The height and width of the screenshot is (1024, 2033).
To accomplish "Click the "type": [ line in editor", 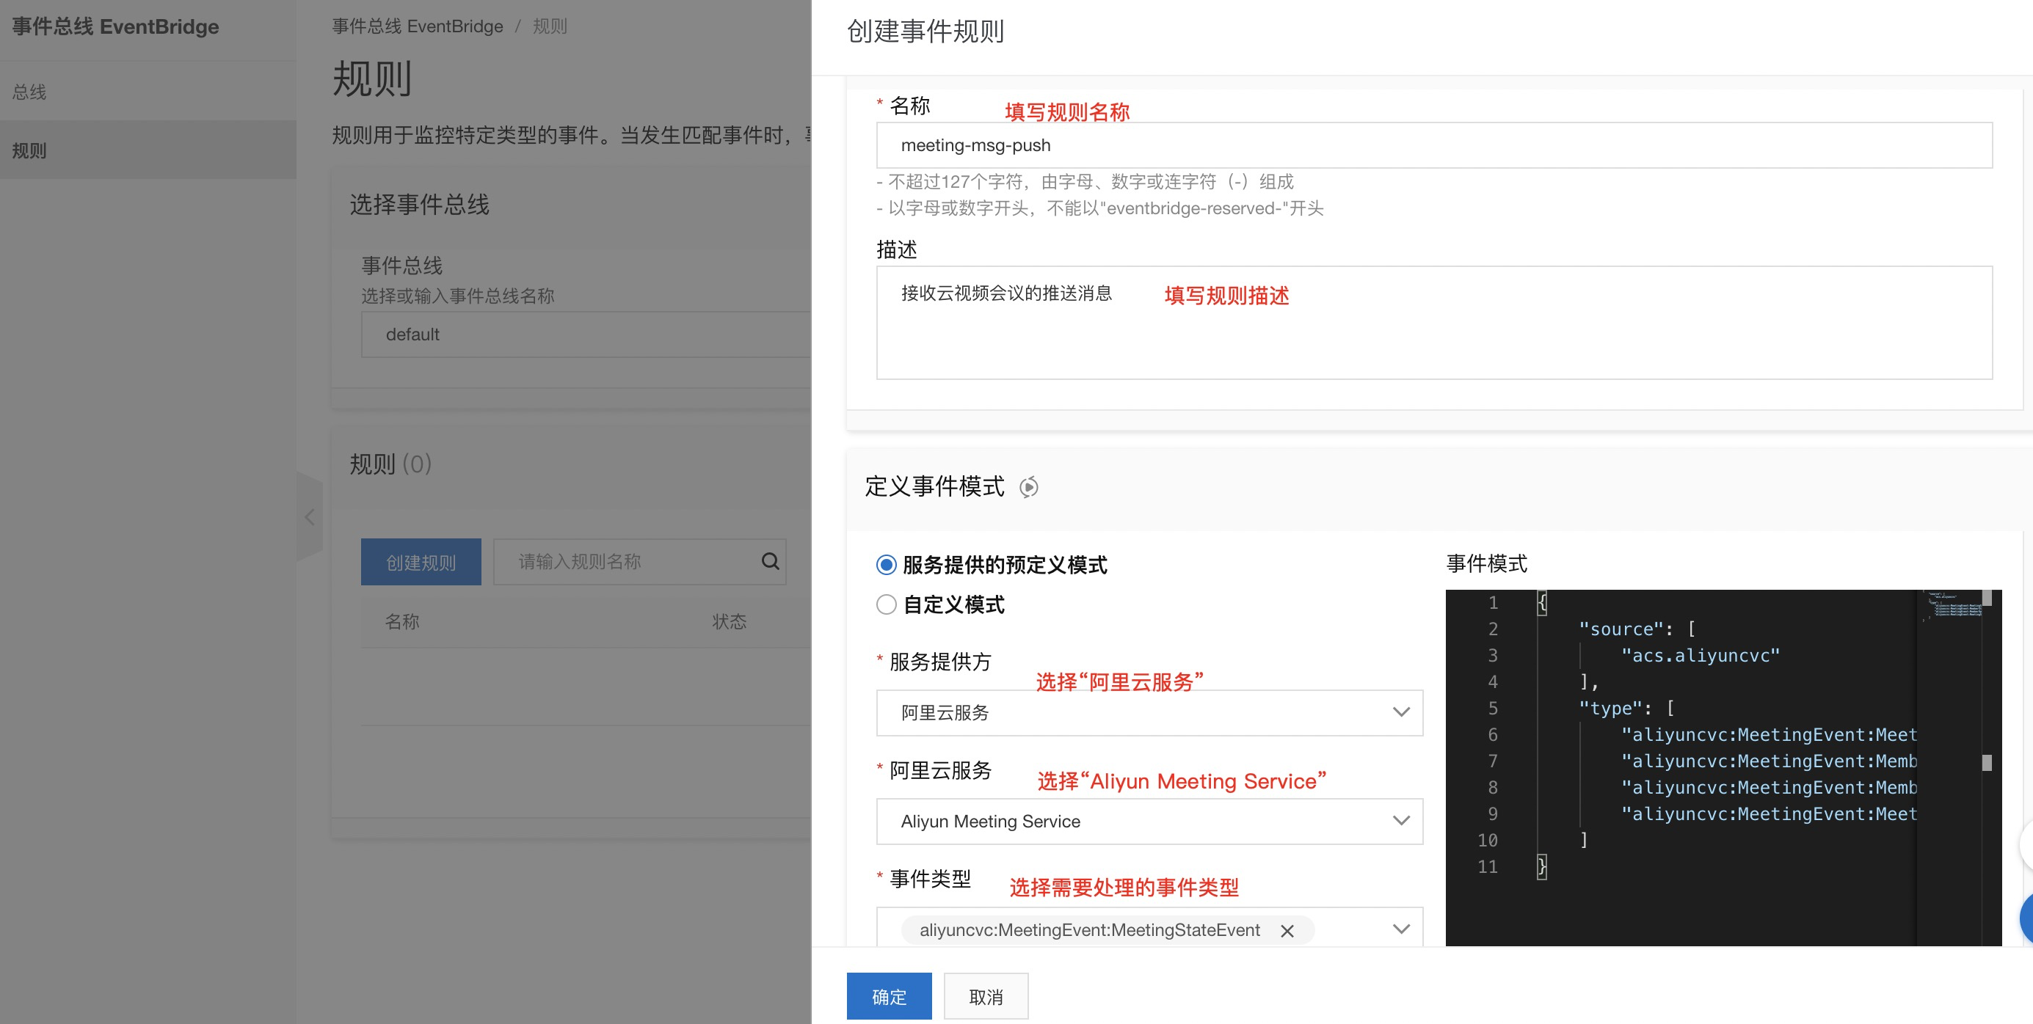I will (x=1626, y=709).
